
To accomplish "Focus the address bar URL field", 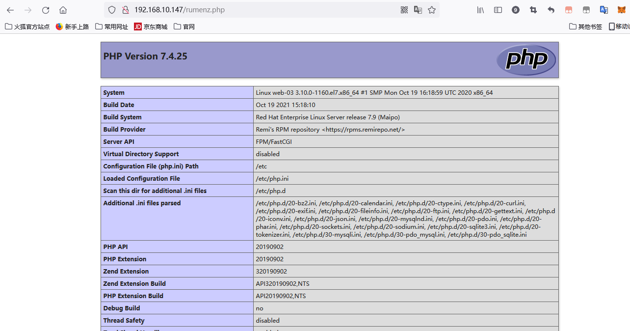I will click(265, 10).
